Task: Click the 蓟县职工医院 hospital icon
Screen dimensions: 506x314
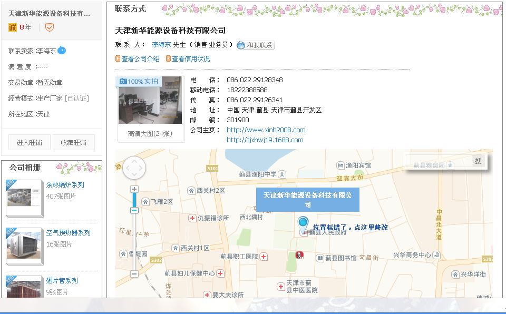Action: (264, 257)
